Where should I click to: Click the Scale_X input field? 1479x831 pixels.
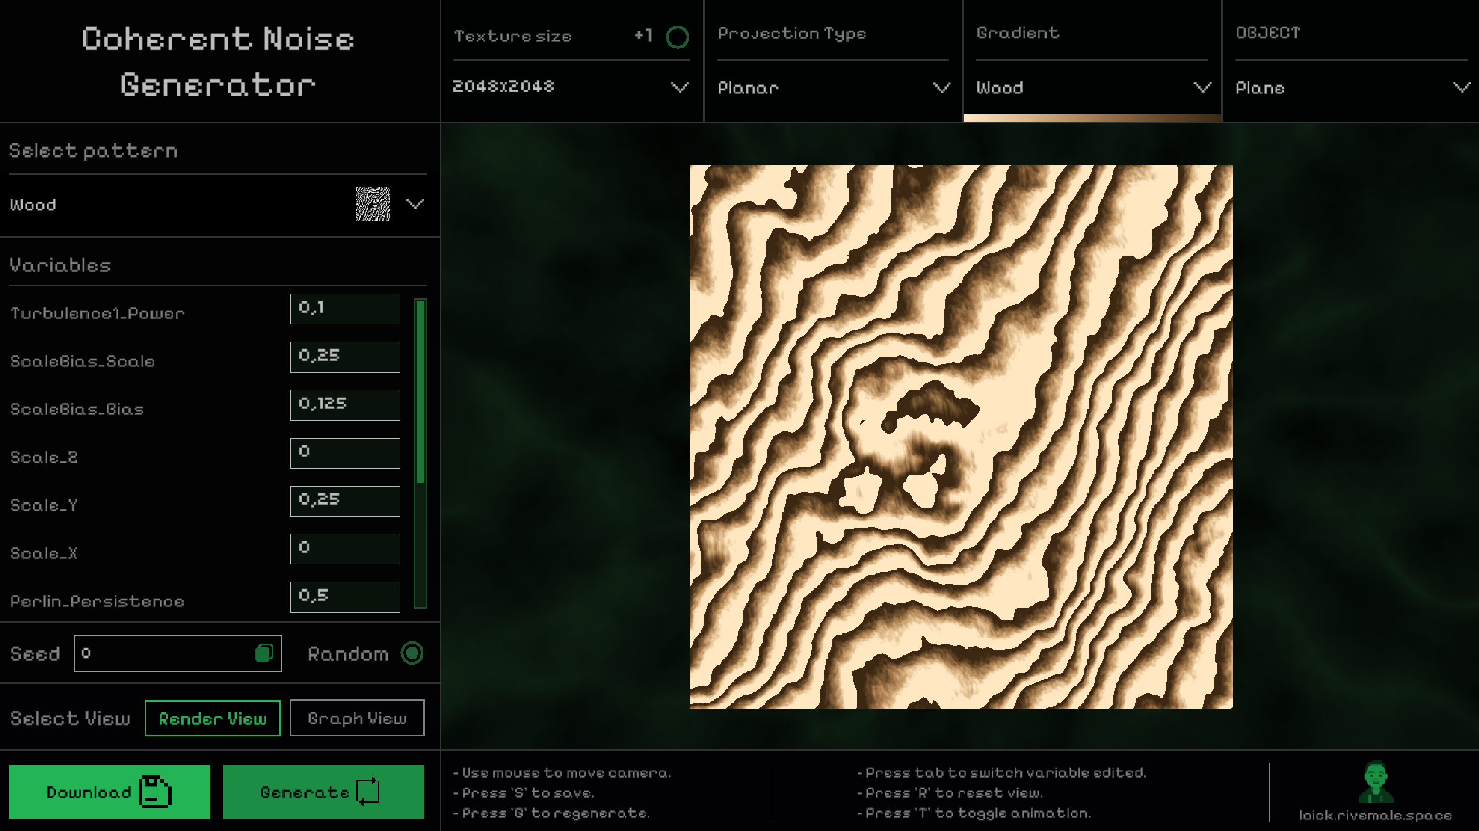coord(345,549)
